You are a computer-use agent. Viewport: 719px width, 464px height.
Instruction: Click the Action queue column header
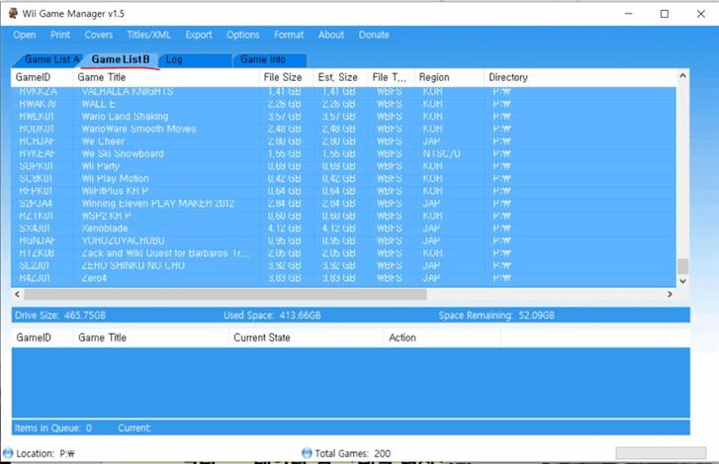442,338
